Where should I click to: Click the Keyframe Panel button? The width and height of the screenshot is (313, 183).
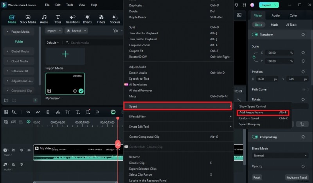(x=297, y=177)
